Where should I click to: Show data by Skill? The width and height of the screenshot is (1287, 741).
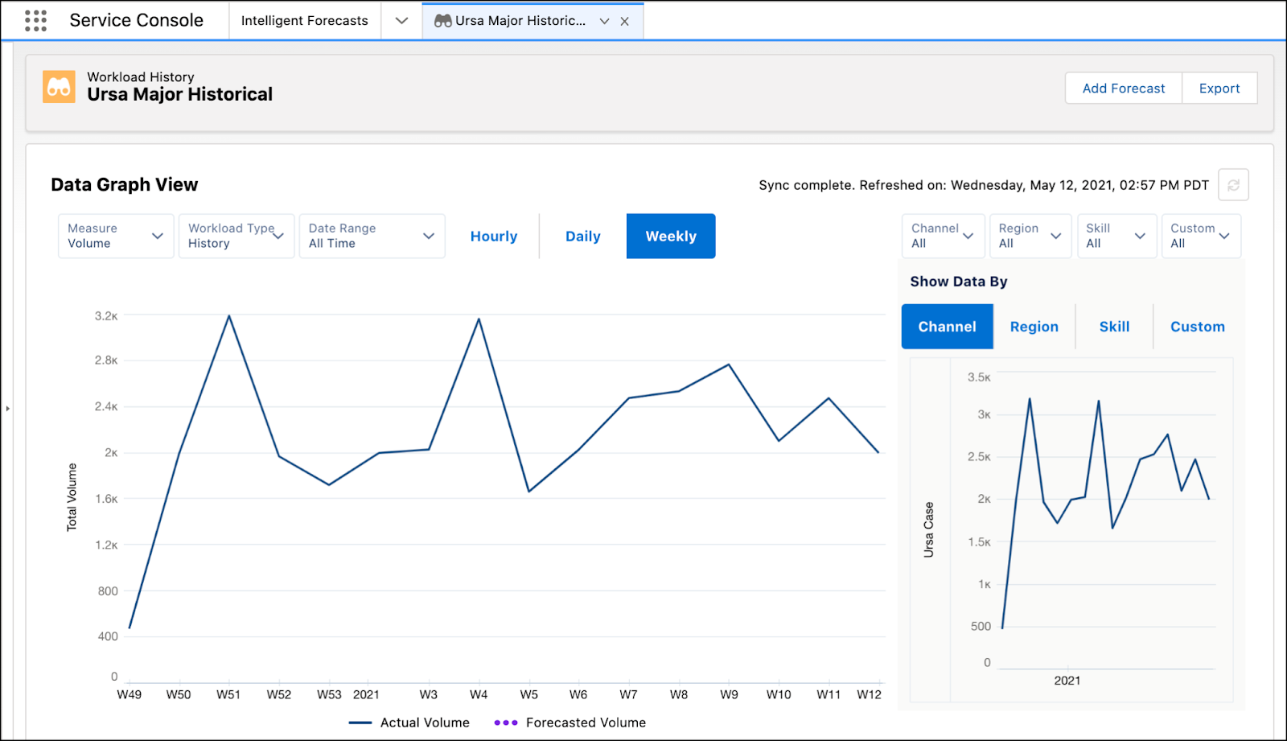(x=1115, y=327)
